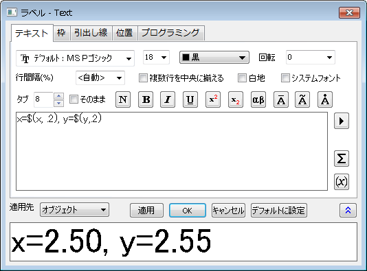The height and width of the screenshot is (271, 367).
Task: Switch to the 位置 tab
Action: (124, 33)
